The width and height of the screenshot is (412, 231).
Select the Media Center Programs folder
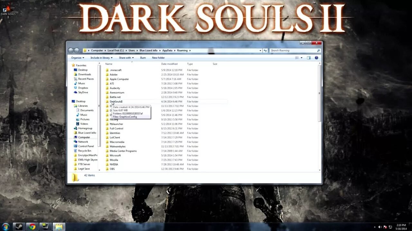[x=123, y=151]
